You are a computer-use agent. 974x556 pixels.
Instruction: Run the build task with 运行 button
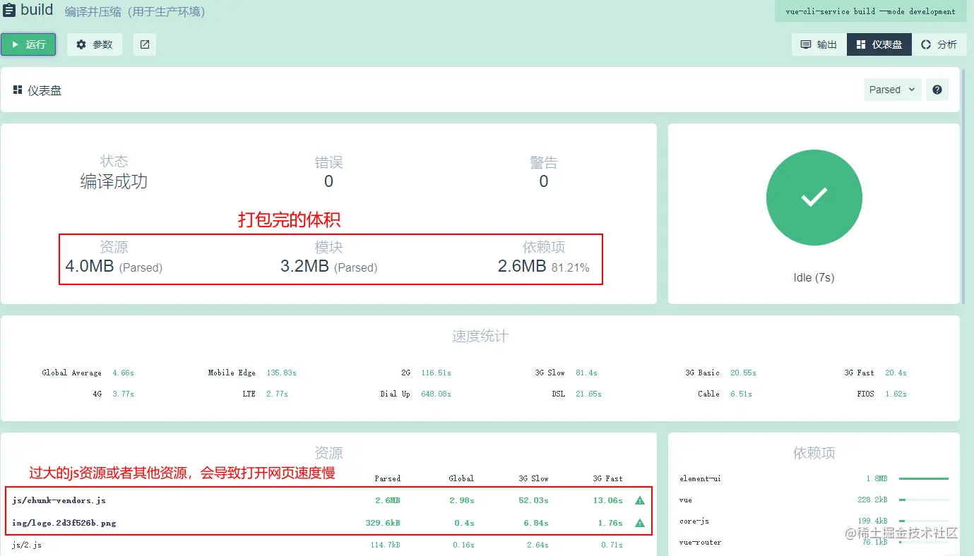(28, 44)
